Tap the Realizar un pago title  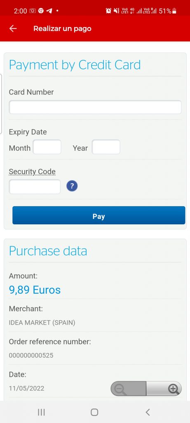coord(62,29)
